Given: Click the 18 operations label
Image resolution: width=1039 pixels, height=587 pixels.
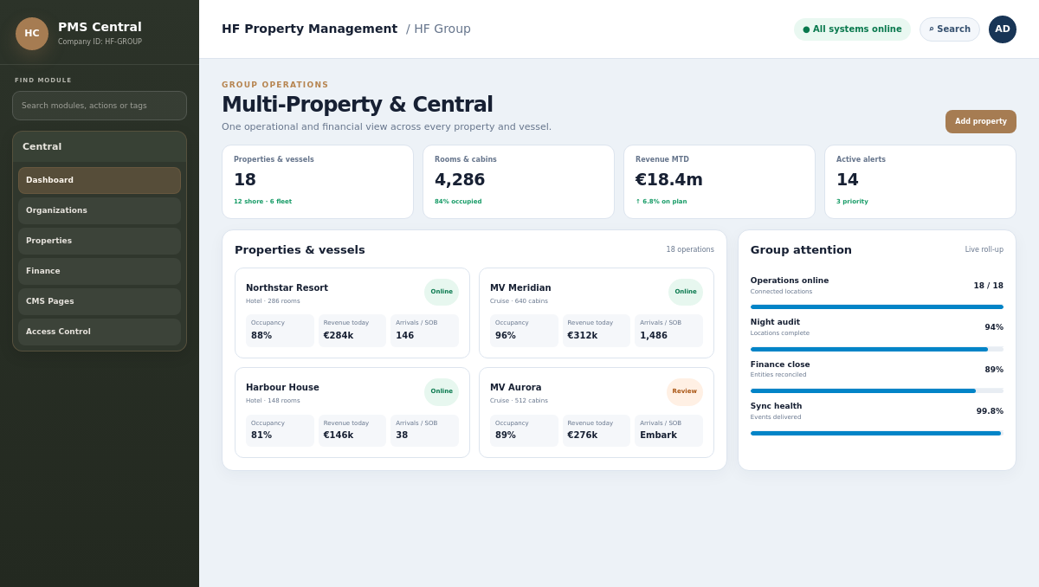Looking at the screenshot, I should pyautogui.click(x=690, y=249).
